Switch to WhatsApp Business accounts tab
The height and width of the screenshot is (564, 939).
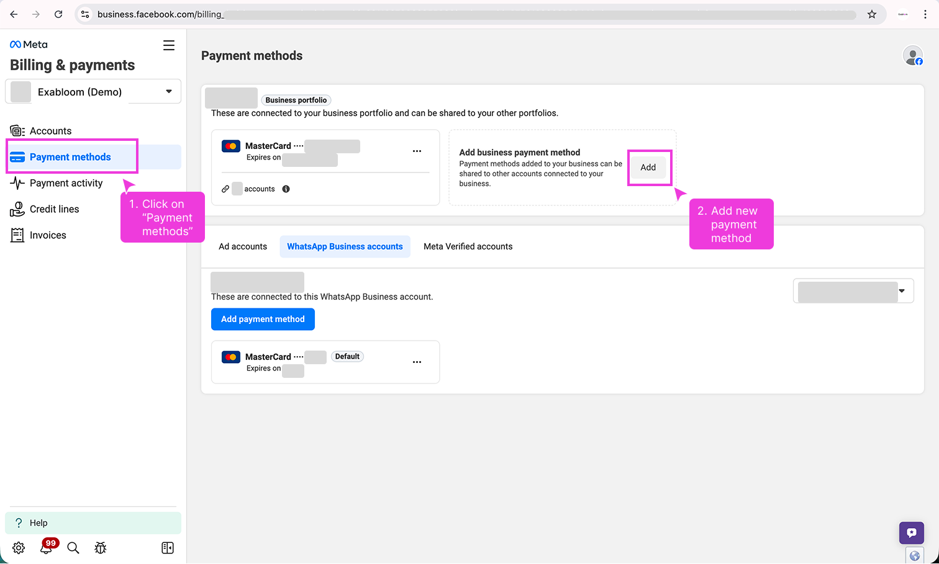coord(345,246)
